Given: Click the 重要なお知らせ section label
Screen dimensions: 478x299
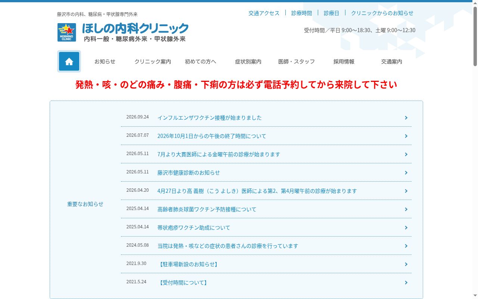Looking at the screenshot, I should click(85, 204).
